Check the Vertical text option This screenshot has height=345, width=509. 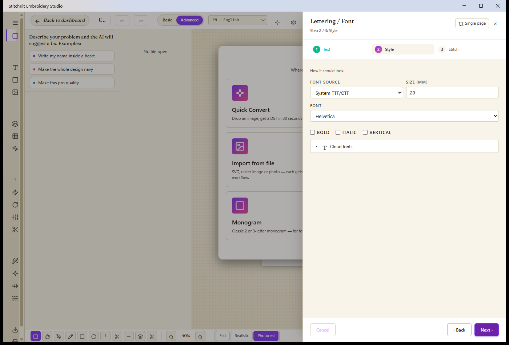click(x=365, y=133)
